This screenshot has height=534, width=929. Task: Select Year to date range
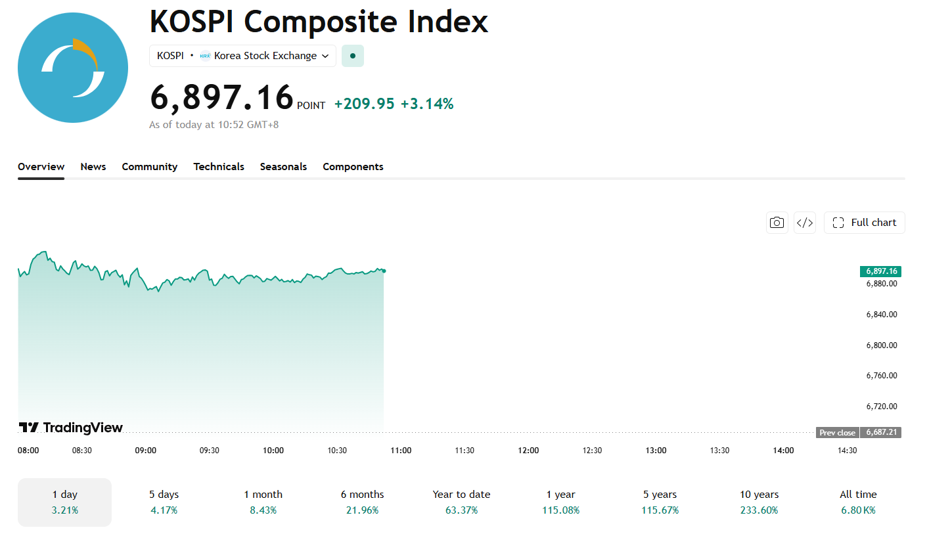click(x=462, y=502)
